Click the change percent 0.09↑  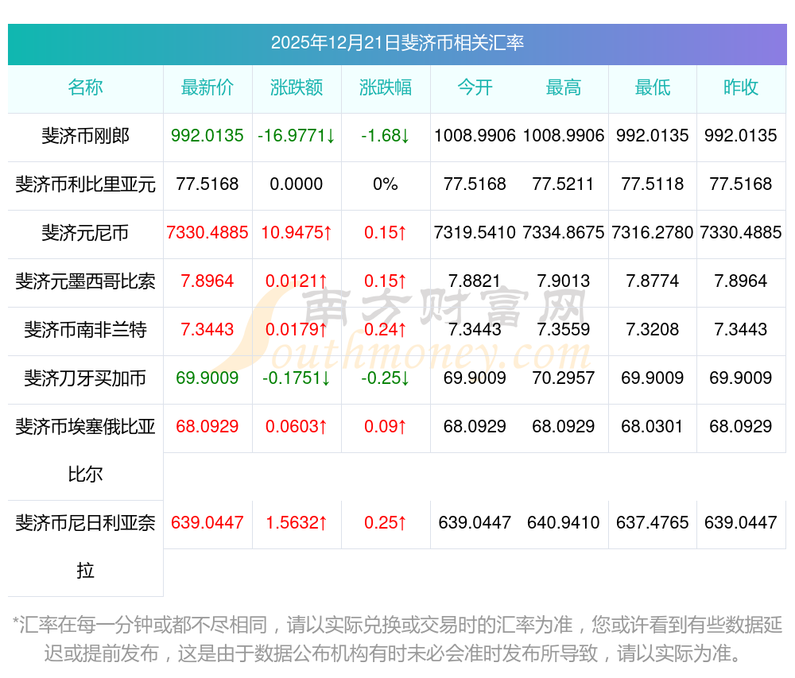coord(386,427)
